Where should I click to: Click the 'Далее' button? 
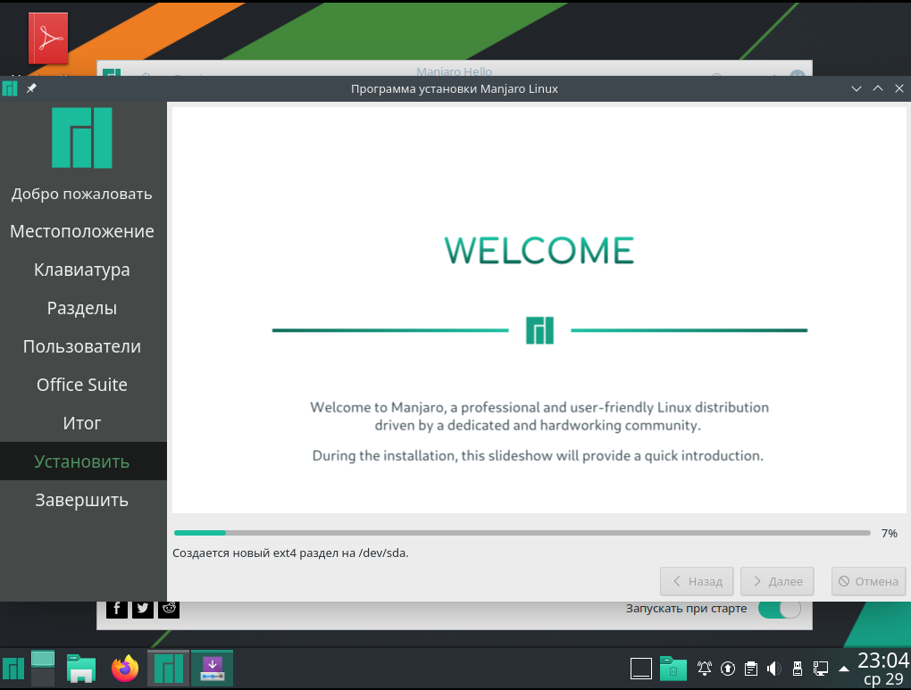[x=777, y=581]
